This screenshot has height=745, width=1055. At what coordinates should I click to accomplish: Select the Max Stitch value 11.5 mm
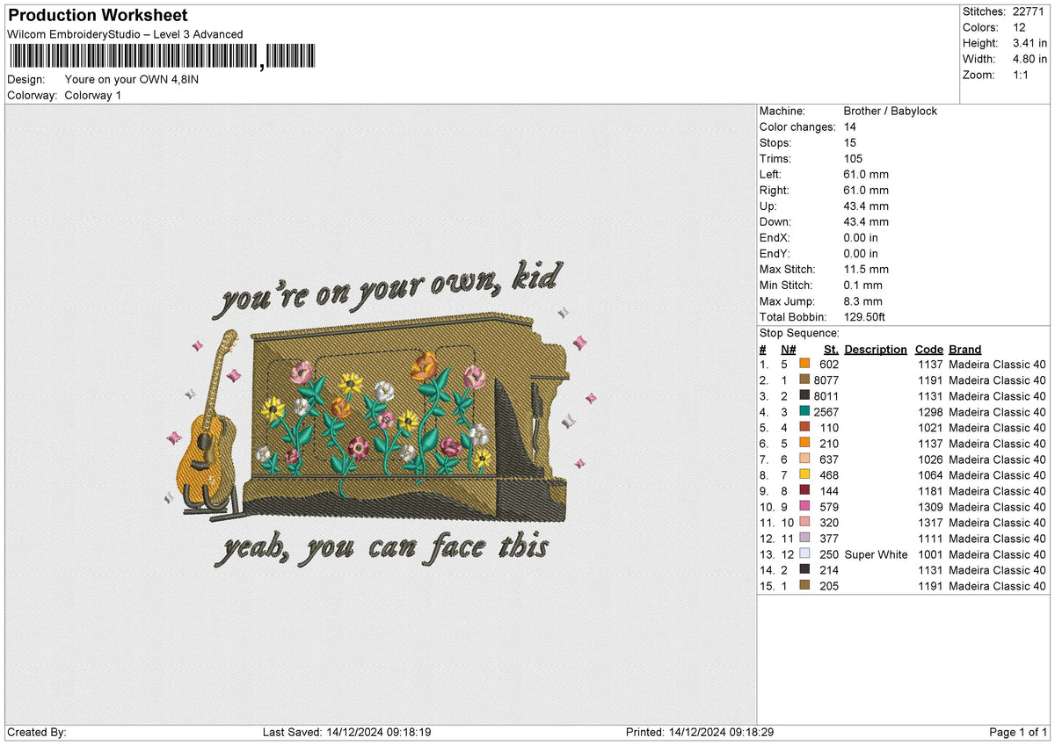(x=866, y=270)
